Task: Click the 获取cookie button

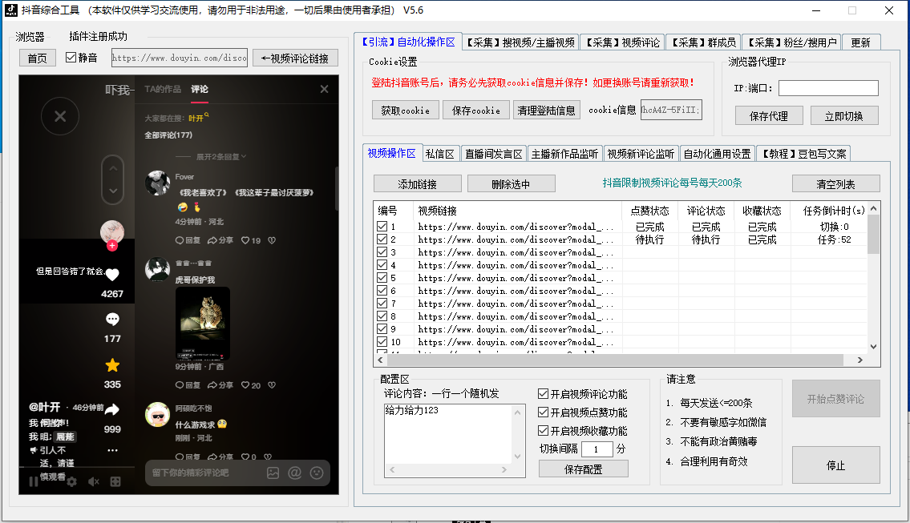Action: pyautogui.click(x=405, y=111)
